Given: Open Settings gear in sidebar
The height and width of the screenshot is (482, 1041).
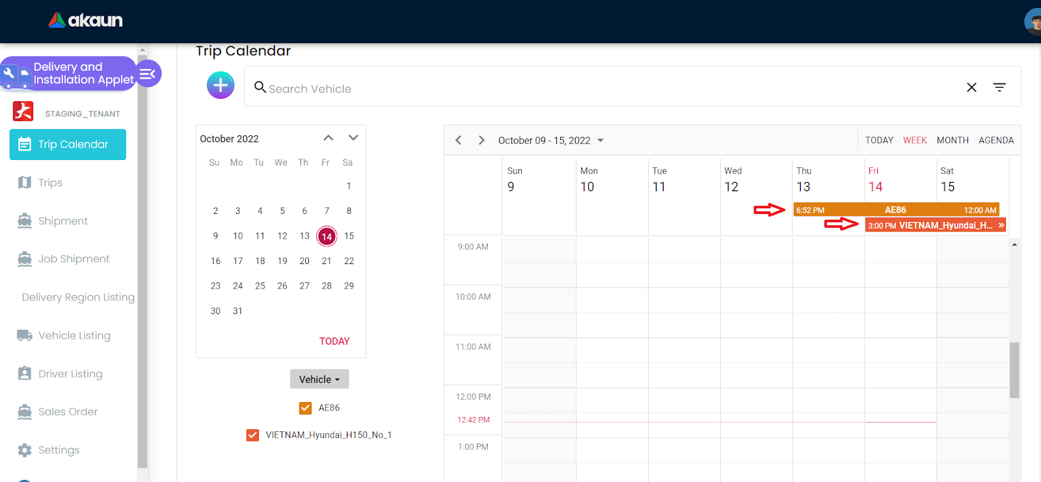Looking at the screenshot, I should [x=25, y=450].
